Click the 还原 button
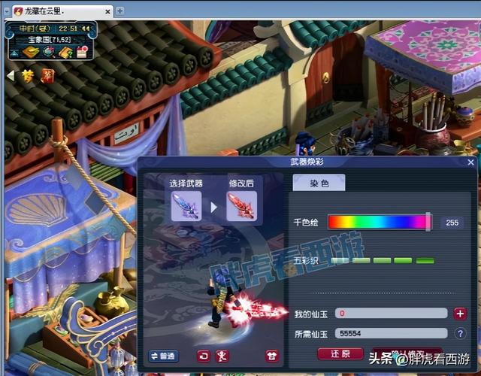The image size is (481, 376). click(x=340, y=353)
